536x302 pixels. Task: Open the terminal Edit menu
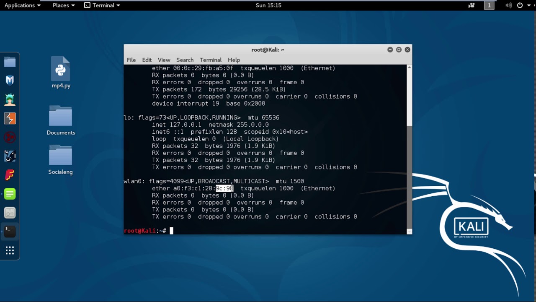(x=147, y=60)
